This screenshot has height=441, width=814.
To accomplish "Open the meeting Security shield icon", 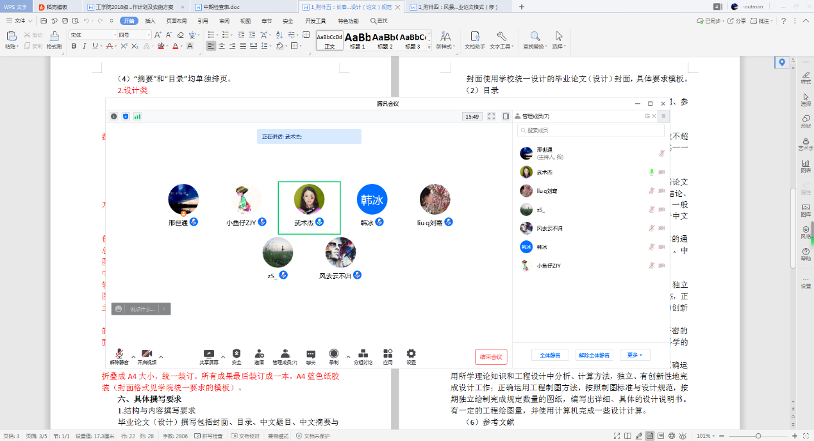I will pyautogui.click(x=237, y=354).
